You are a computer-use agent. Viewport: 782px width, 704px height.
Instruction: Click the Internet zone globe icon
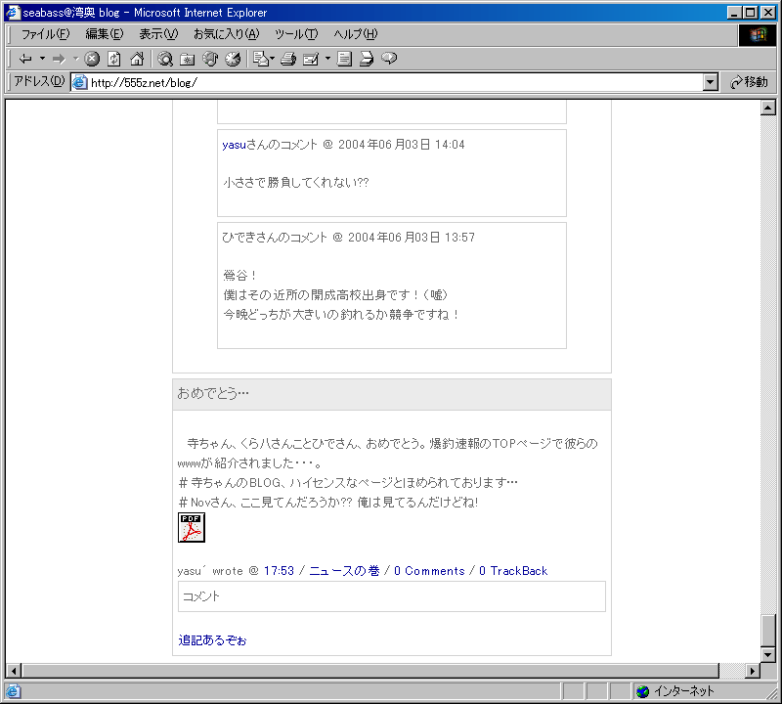point(642,691)
